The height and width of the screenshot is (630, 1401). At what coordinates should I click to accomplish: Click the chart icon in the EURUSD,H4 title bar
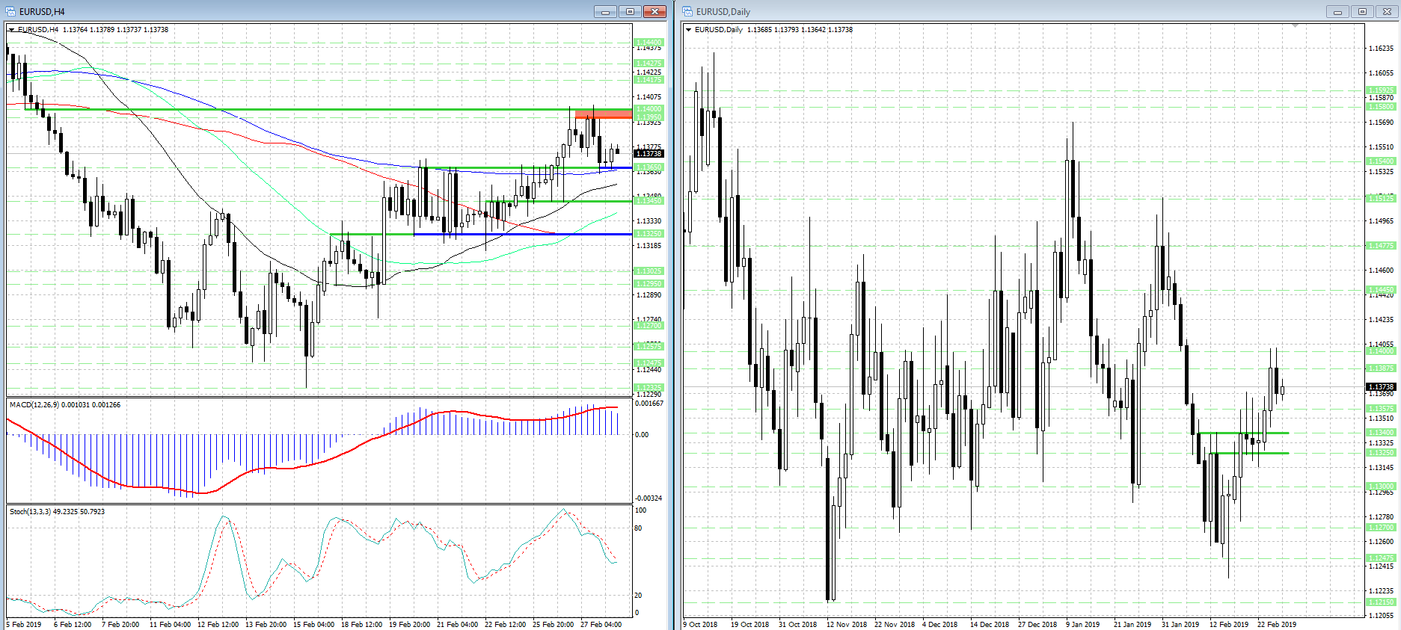click(x=10, y=11)
